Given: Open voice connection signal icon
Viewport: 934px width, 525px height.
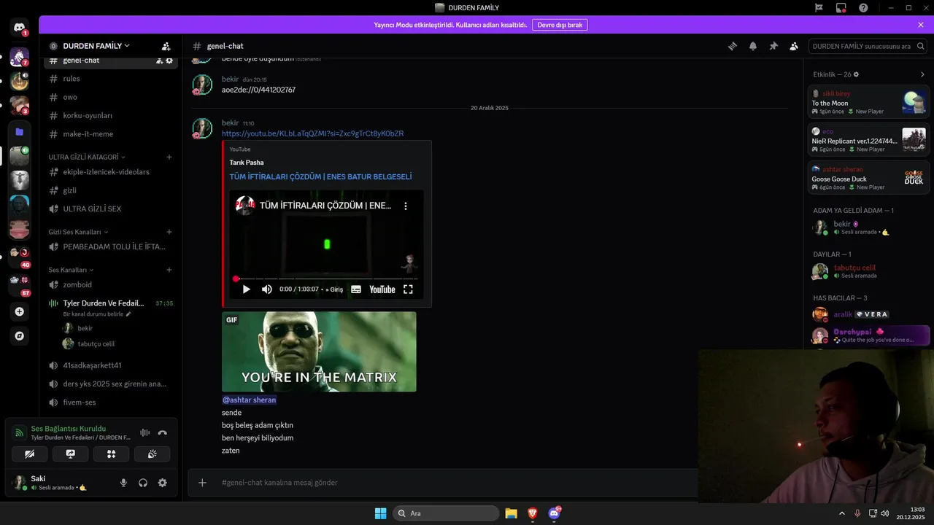Looking at the screenshot, I should (20, 432).
